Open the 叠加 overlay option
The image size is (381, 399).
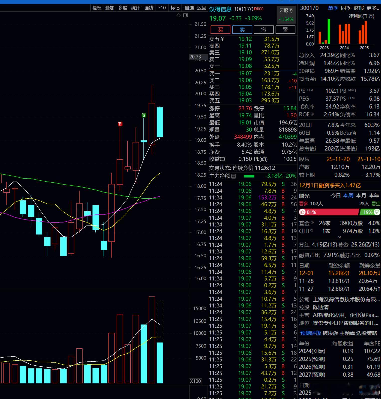[110, 8]
